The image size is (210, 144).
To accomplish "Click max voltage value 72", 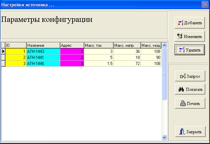I will click(x=127, y=63).
